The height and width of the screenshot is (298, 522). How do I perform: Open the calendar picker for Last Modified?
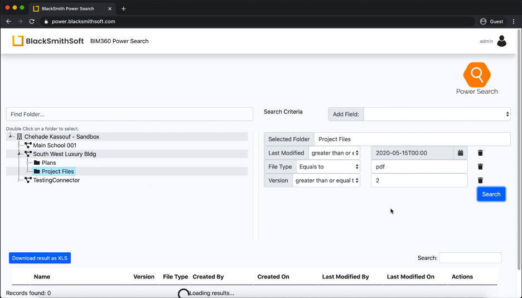pyautogui.click(x=461, y=153)
